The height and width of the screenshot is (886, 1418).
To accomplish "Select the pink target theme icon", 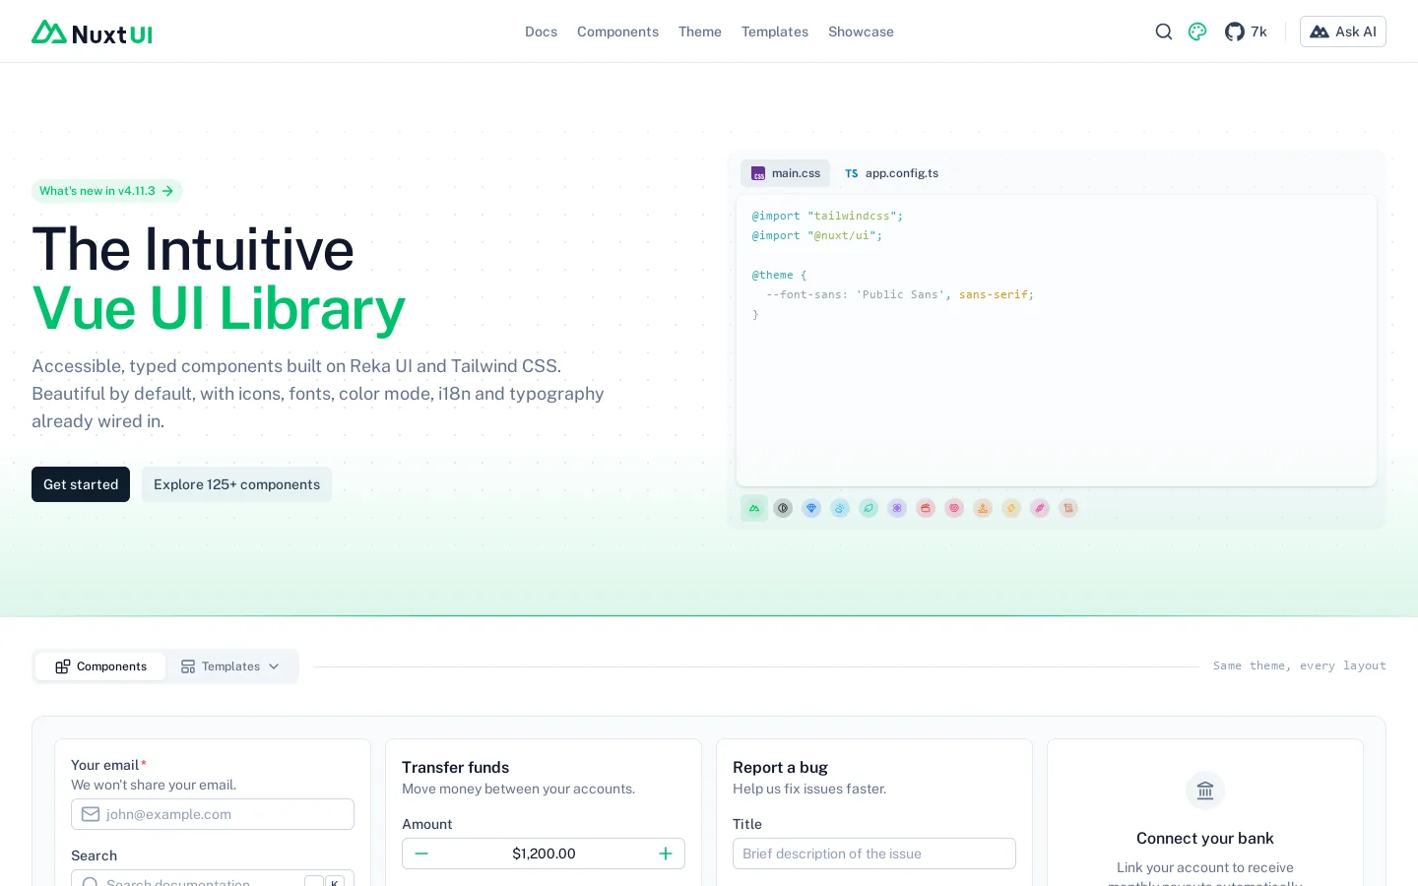I will 954,508.
